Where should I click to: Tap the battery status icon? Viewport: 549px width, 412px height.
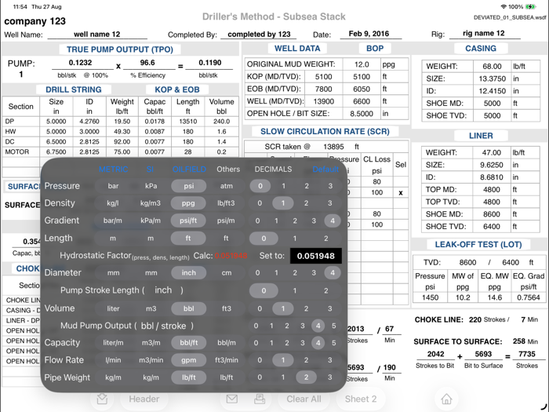click(531, 6)
